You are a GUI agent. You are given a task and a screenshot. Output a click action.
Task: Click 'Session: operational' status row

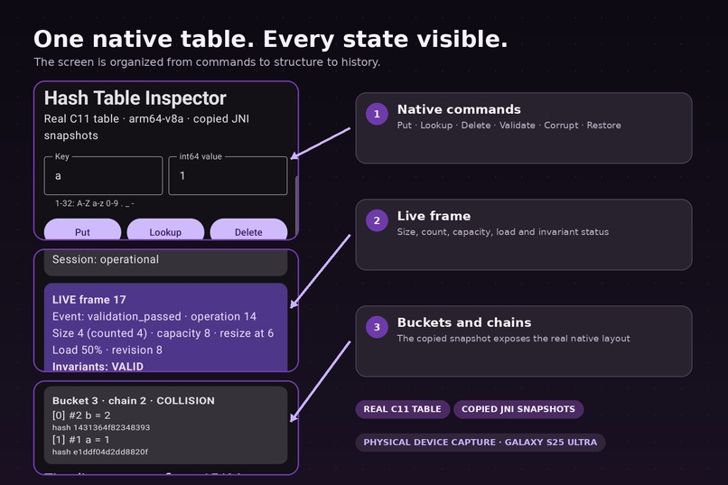click(x=166, y=263)
